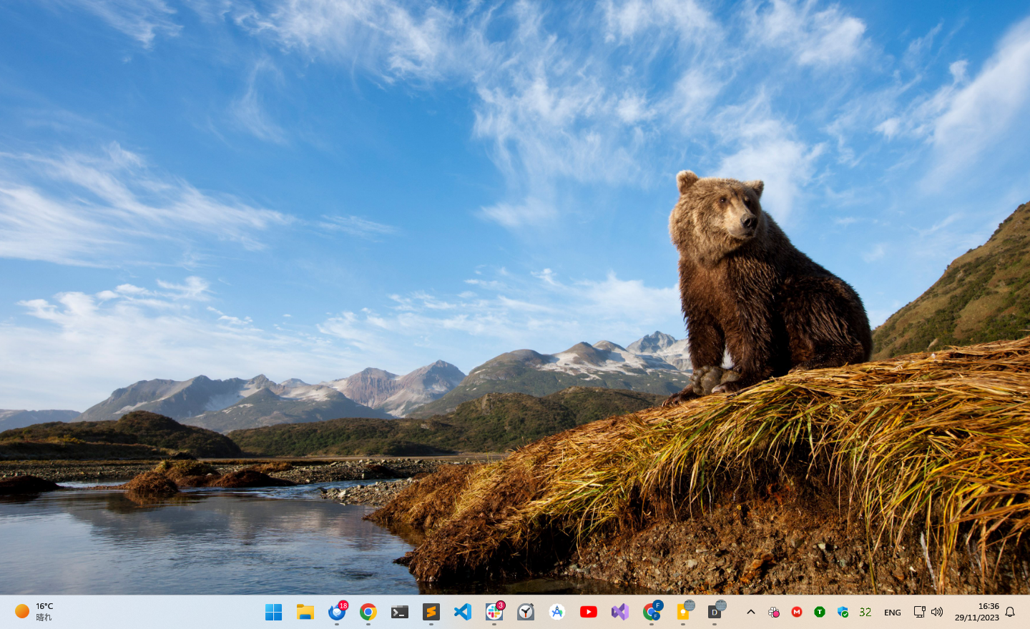Open the 16°C weather widget

[34, 612]
